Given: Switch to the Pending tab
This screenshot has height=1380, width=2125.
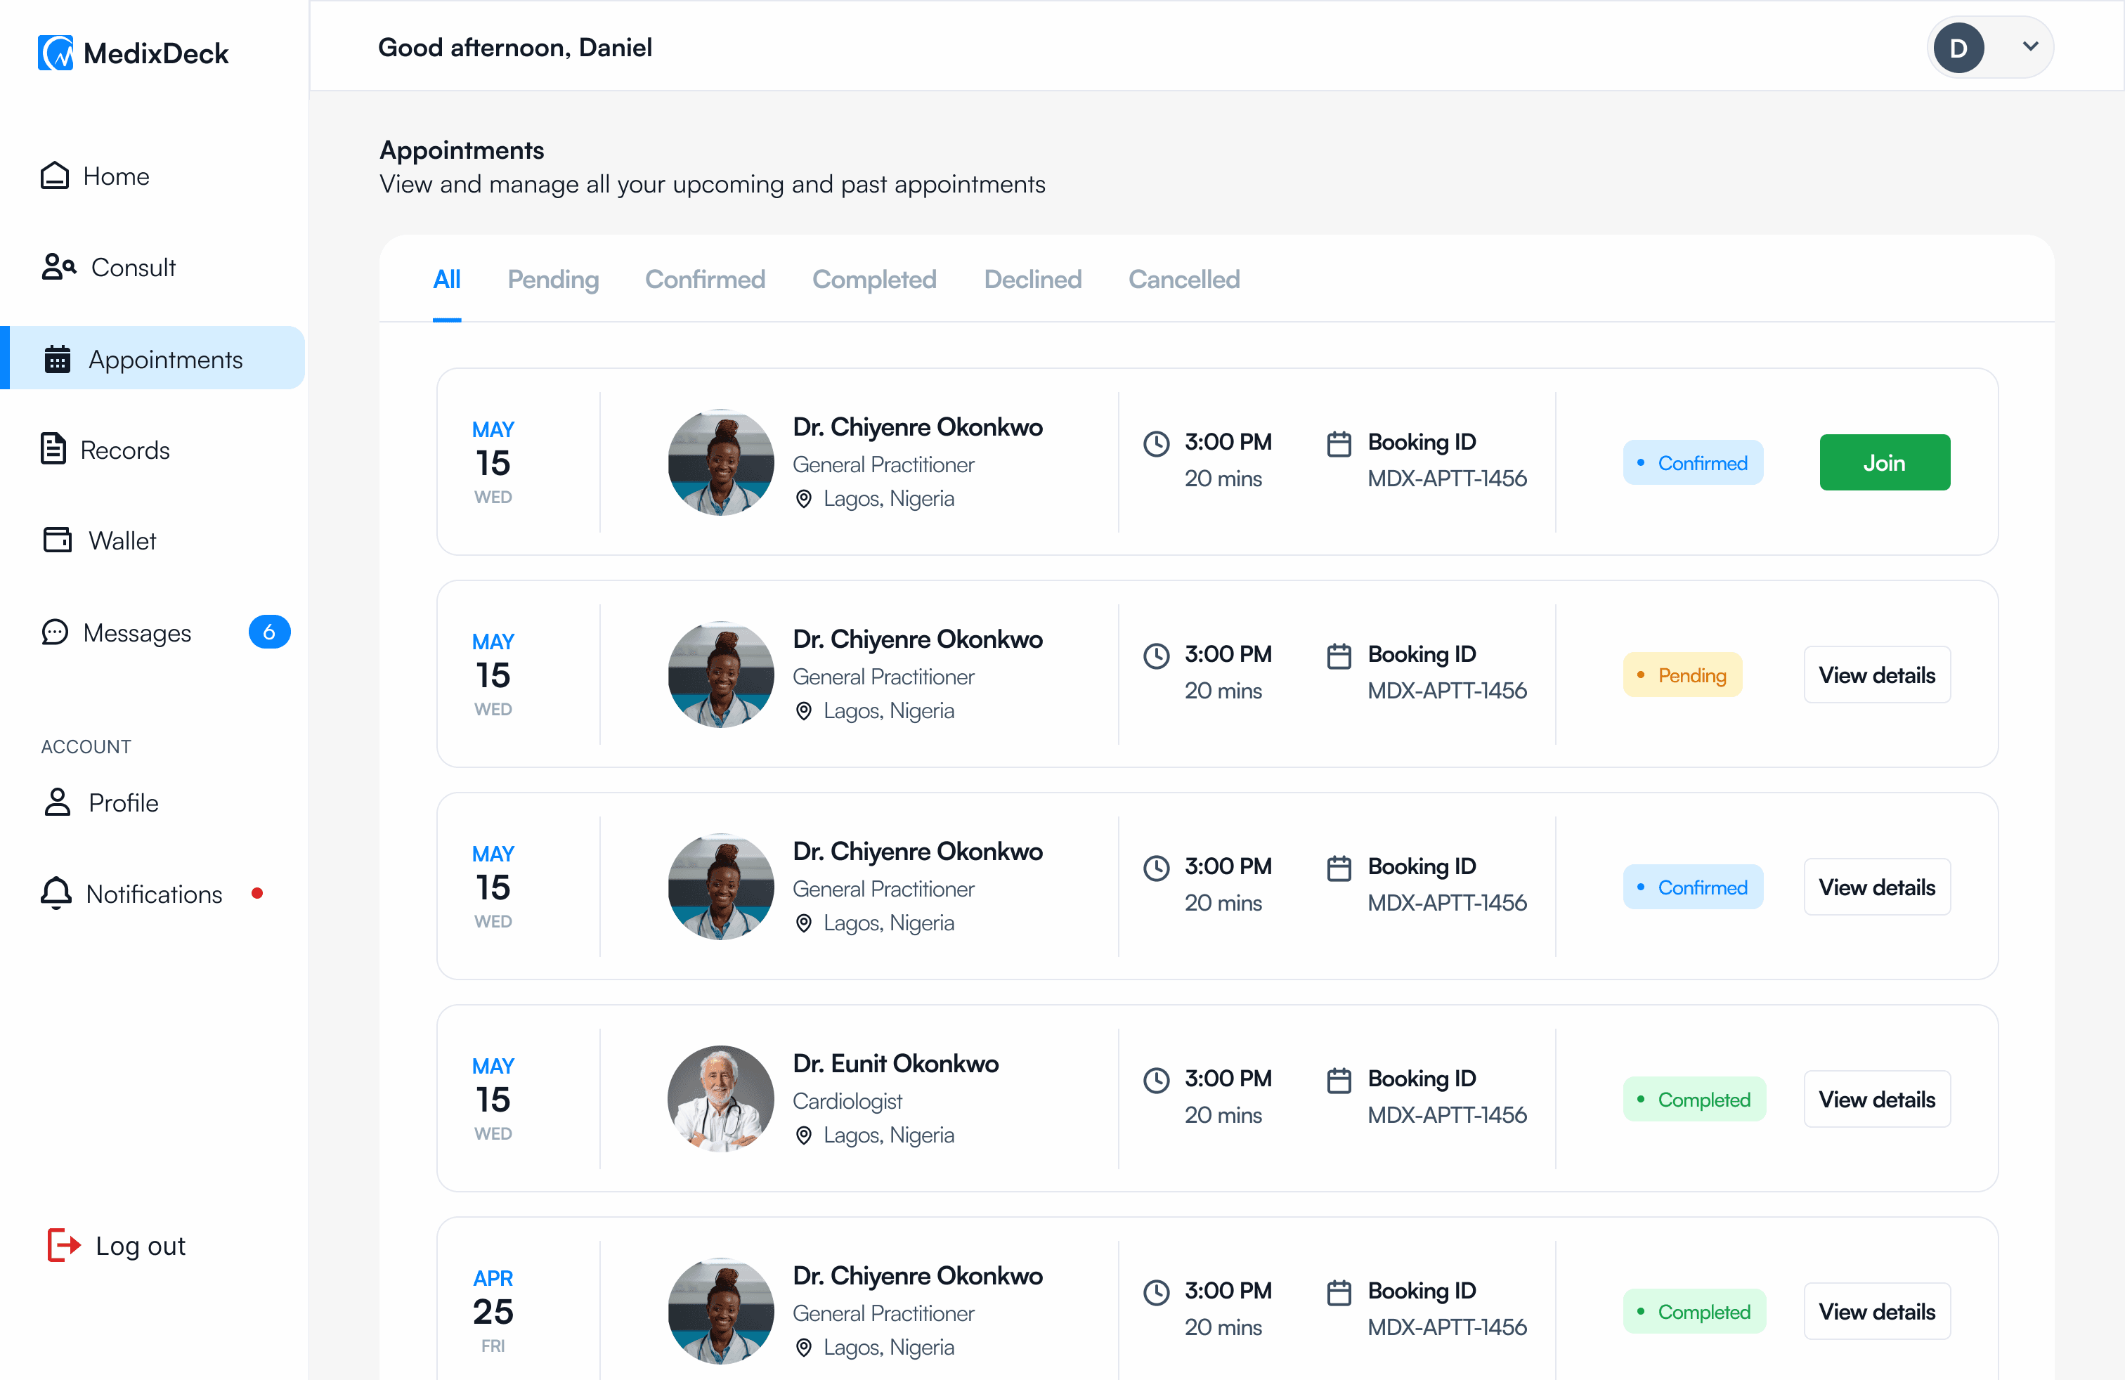Looking at the screenshot, I should (552, 280).
